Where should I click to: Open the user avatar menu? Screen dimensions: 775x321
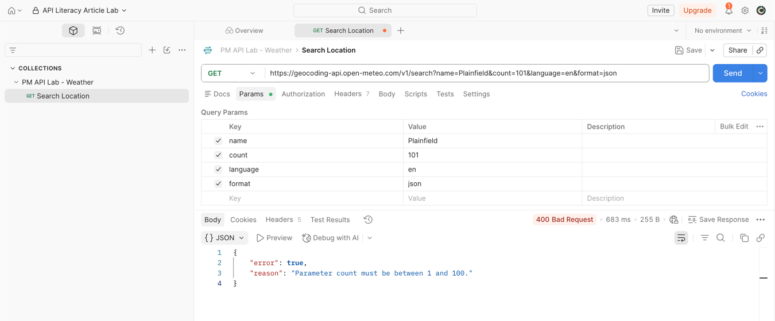[x=761, y=10]
